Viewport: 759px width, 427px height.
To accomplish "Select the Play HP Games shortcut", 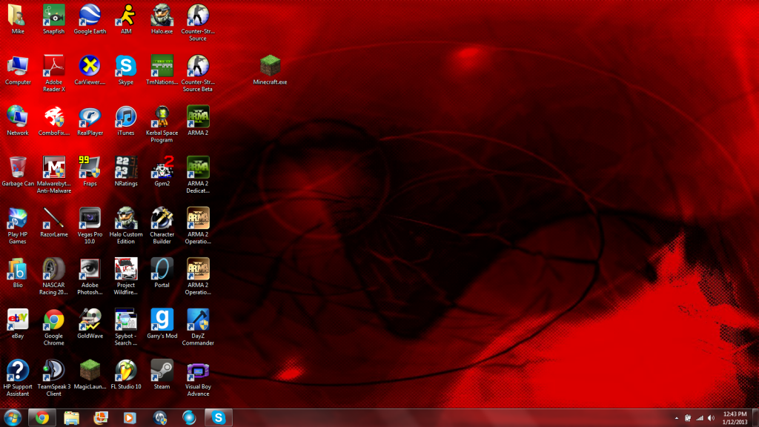I will click(18, 226).
